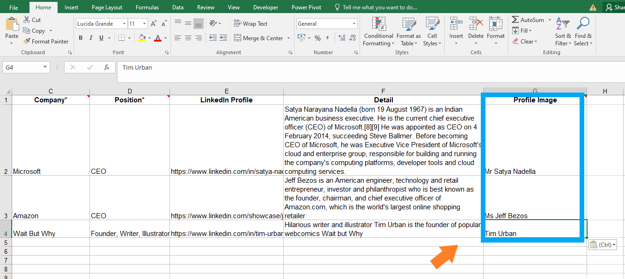Click Decrease Indent icon

pos(213,38)
